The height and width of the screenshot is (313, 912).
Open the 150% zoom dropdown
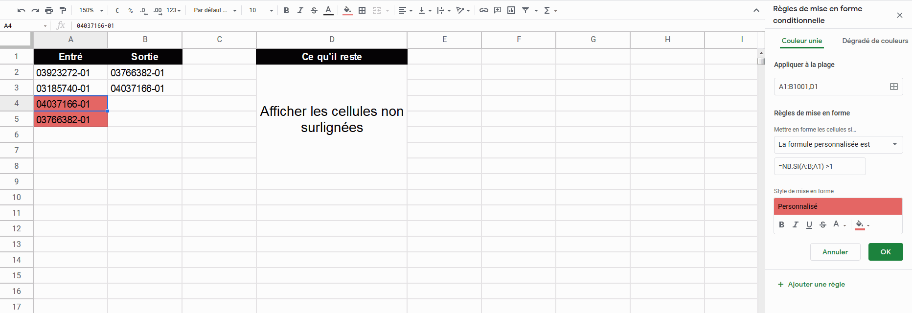click(x=91, y=10)
